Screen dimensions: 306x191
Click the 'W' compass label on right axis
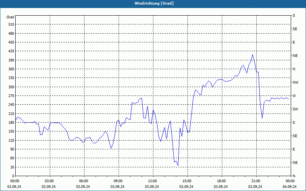coord(294,96)
